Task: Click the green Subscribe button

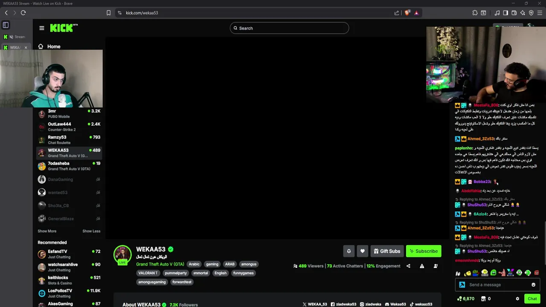Action: click(424, 251)
